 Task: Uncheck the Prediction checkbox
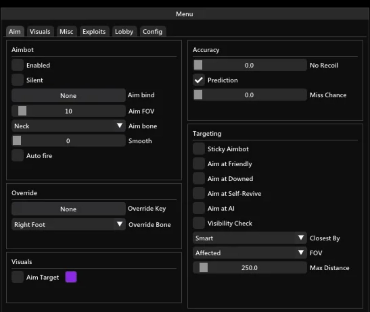pyautogui.click(x=199, y=80)
